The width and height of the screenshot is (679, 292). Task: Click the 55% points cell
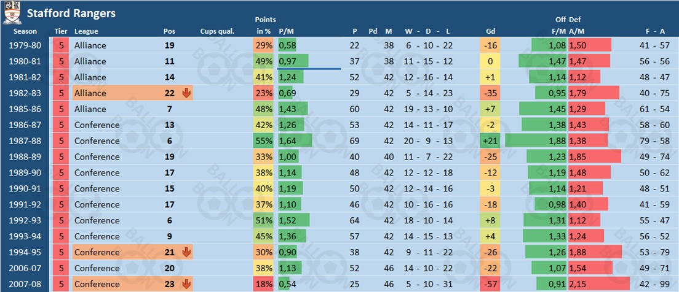(x=264, y=141)
